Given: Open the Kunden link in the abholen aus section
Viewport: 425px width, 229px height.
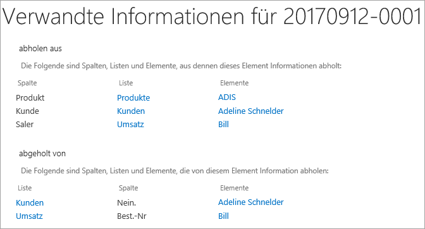Looking at the screenshot, I should [x=131, y=111].
